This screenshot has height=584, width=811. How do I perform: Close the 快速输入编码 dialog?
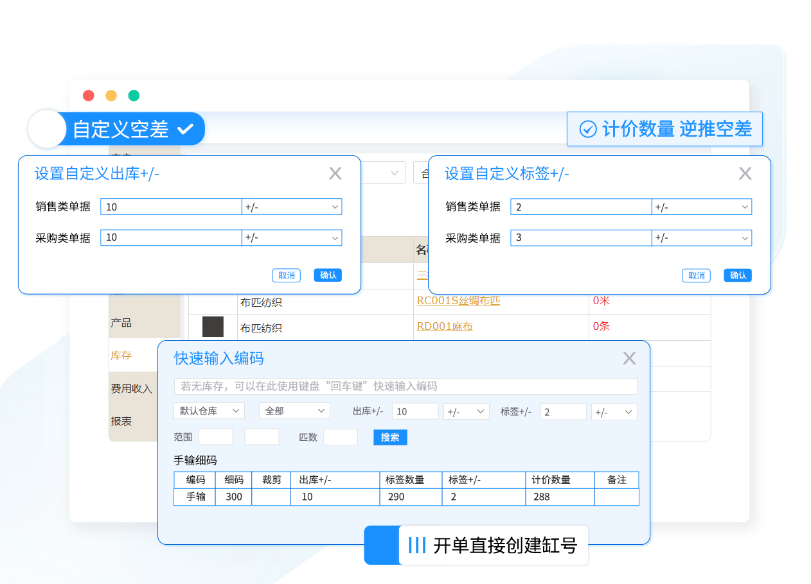(629, 358)
